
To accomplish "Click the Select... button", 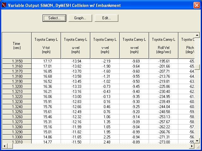I will pyautogui.click(x=54, y=18).
